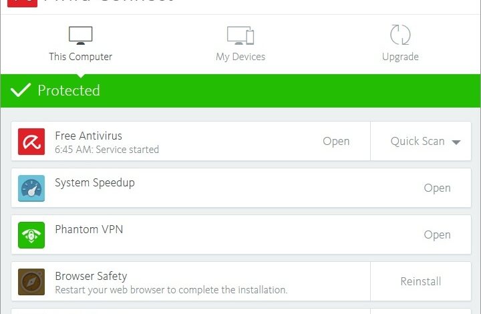Image resolution: width=481 pixels, height=314 pixels.
Task: Open Phantom VPN
Action: click(437, 234)
